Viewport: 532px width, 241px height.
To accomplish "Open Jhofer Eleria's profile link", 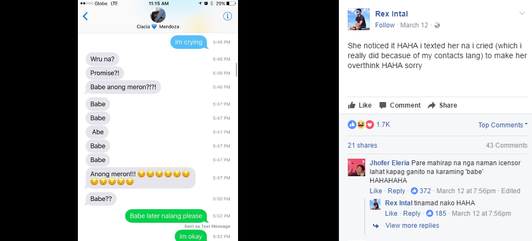I will tap(389, 163).
